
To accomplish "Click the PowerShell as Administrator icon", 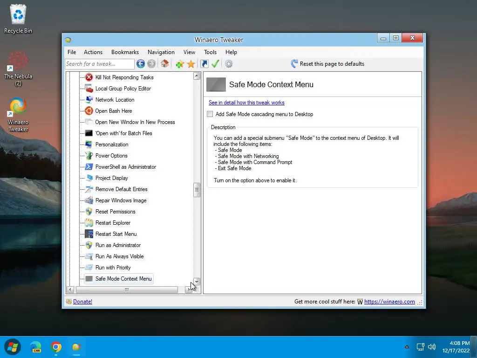I will [89, 167].
